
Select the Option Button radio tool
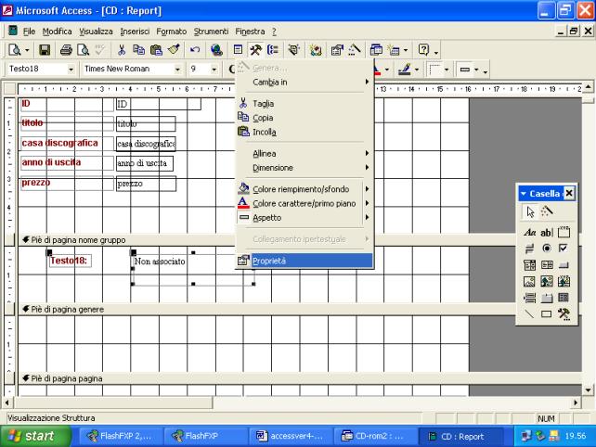tap(546, 249)
